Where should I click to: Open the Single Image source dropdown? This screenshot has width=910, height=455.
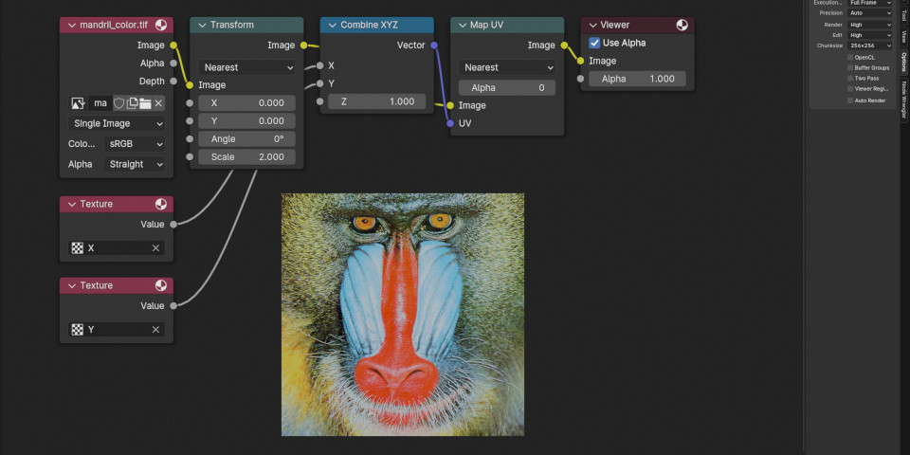pos(118,123)
